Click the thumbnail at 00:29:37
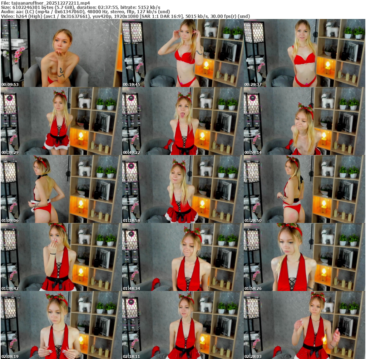 tap(304, 53)
